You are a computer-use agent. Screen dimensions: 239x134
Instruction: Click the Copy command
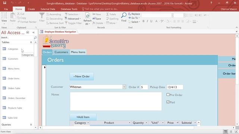tap(22, 18)
